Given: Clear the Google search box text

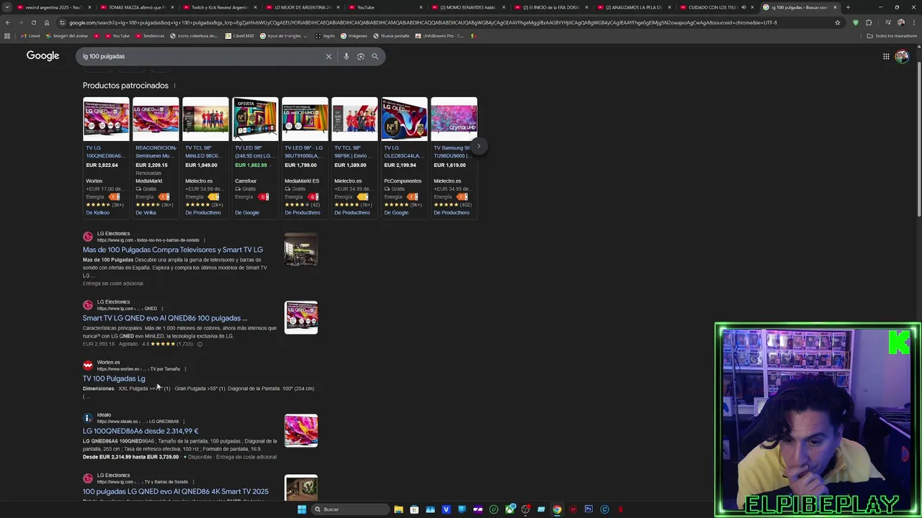Looking at the screenshot, I should click(328, 56).
